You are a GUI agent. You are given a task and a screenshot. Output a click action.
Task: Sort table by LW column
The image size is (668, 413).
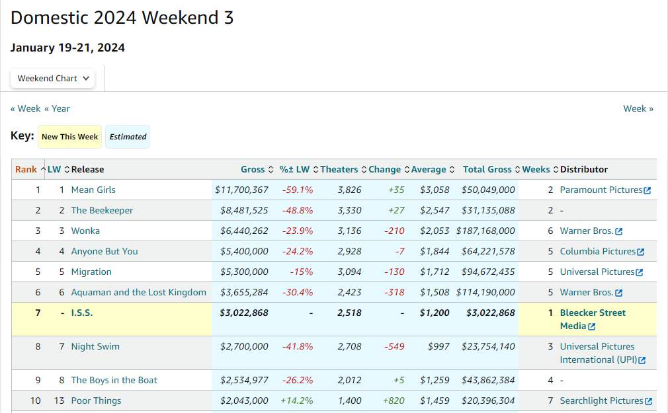point(58,169)
